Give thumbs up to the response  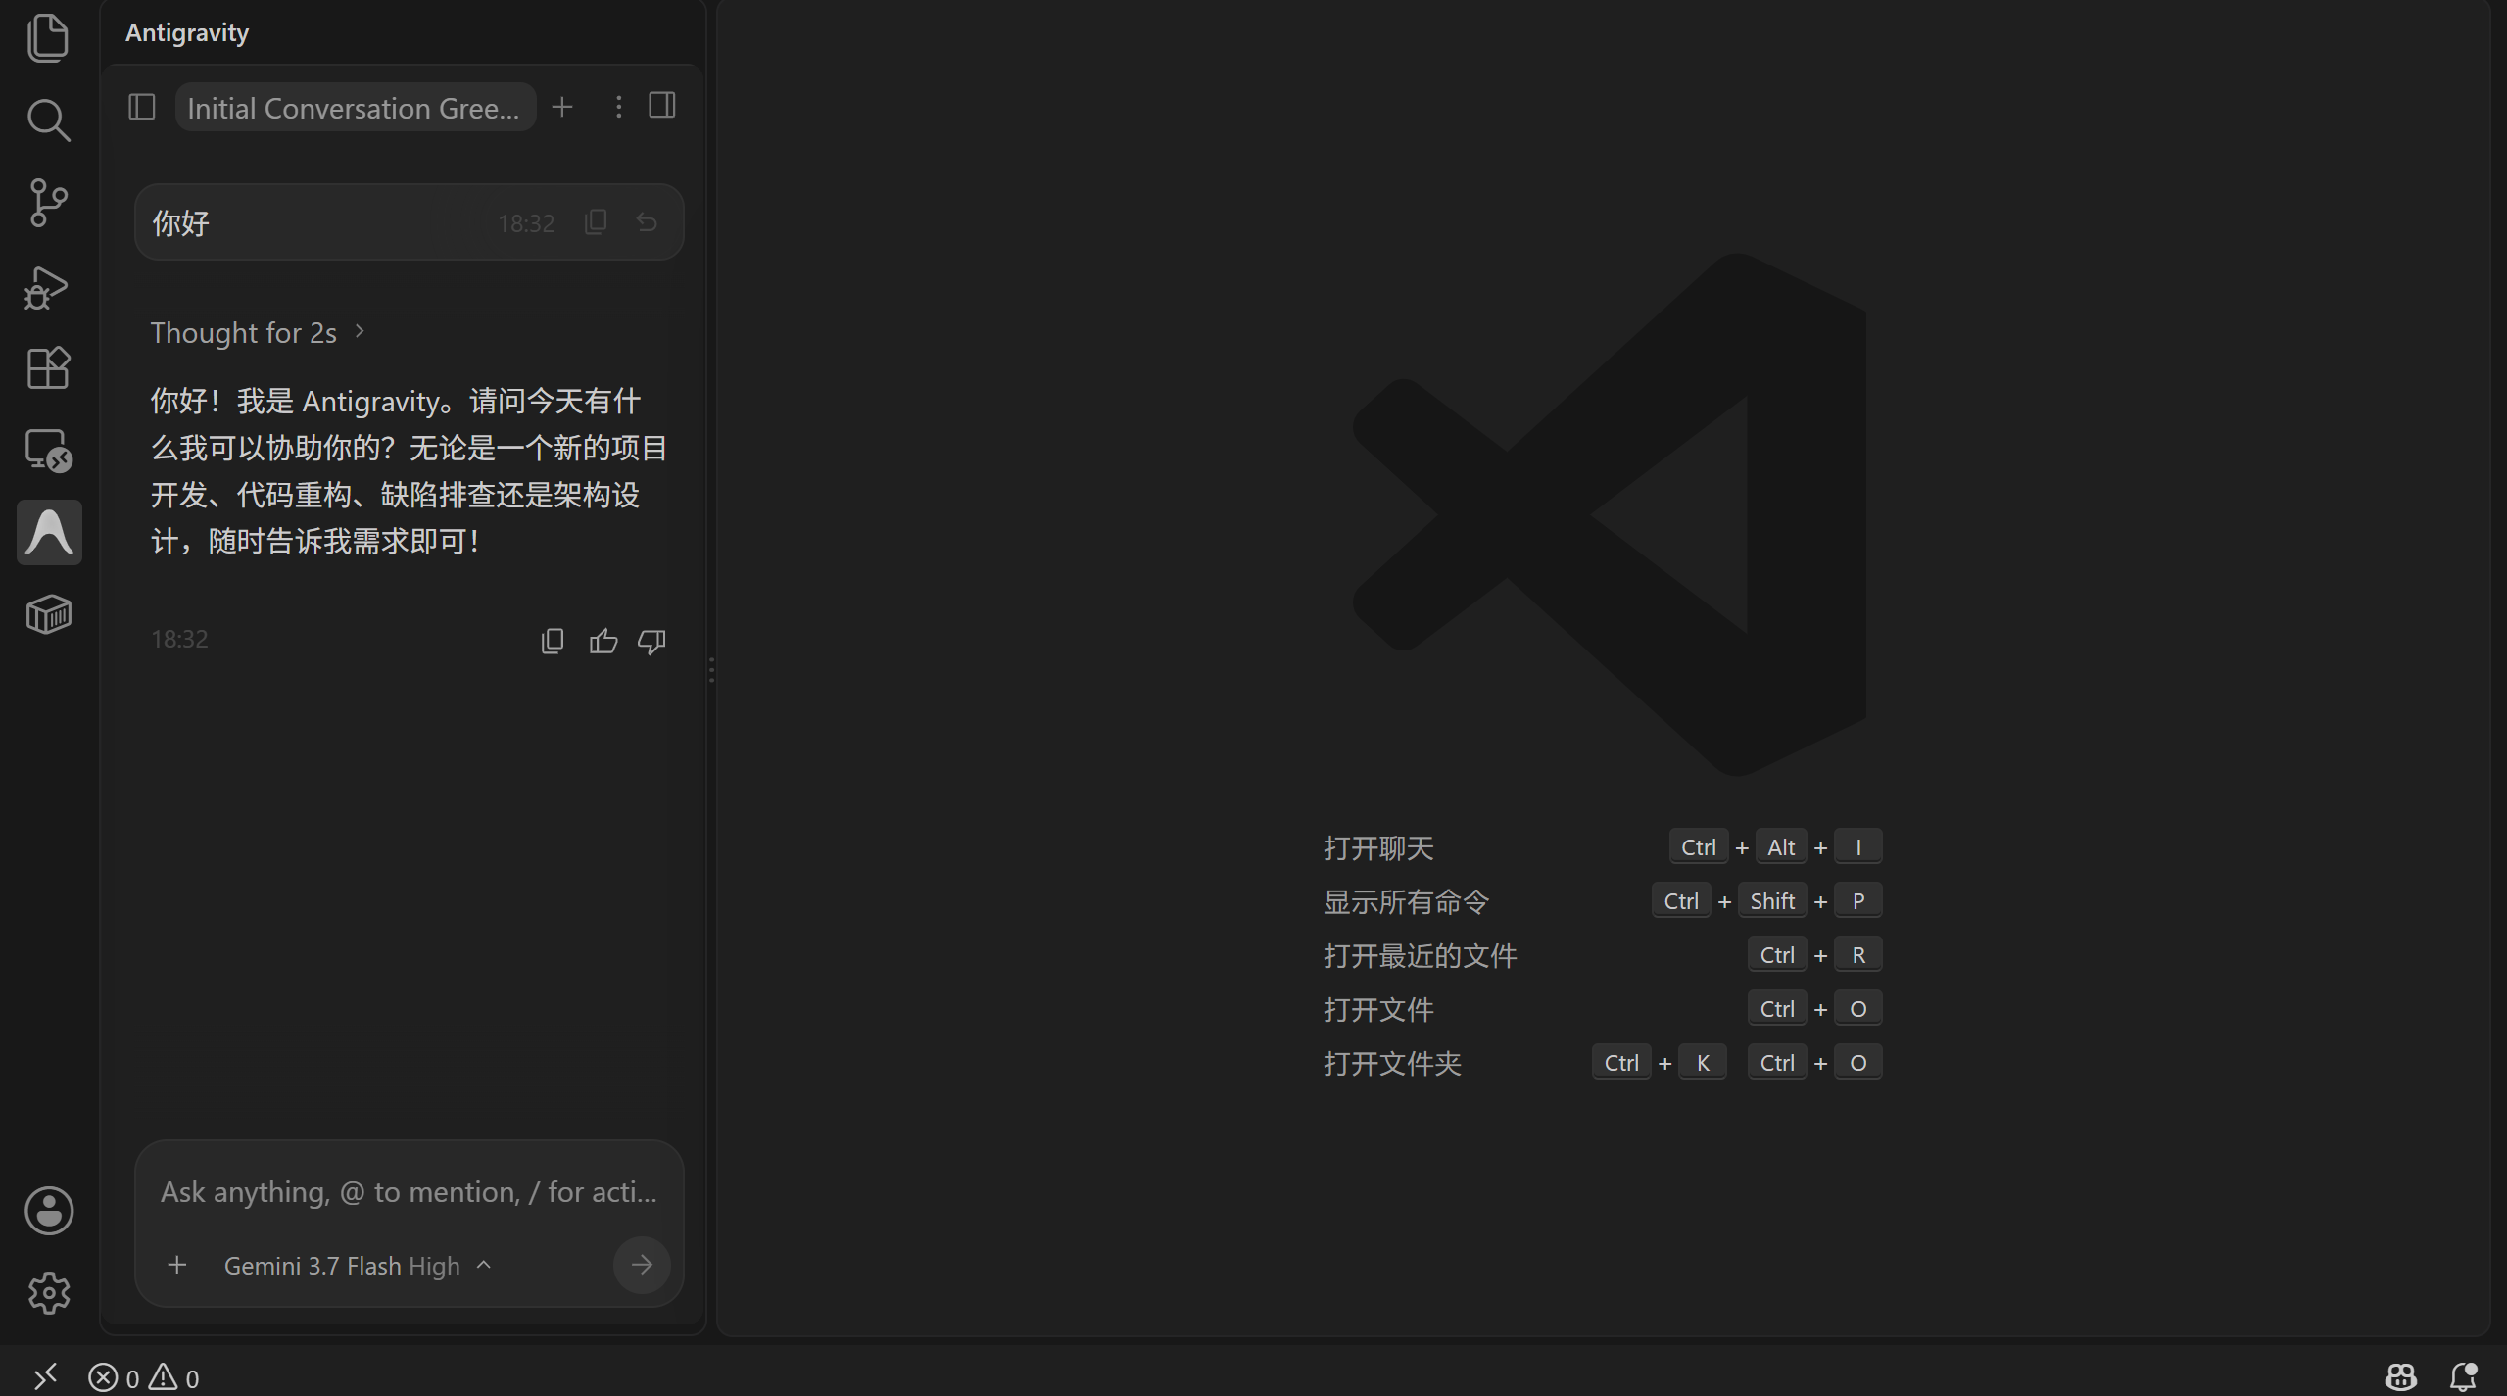click(603, 642)
